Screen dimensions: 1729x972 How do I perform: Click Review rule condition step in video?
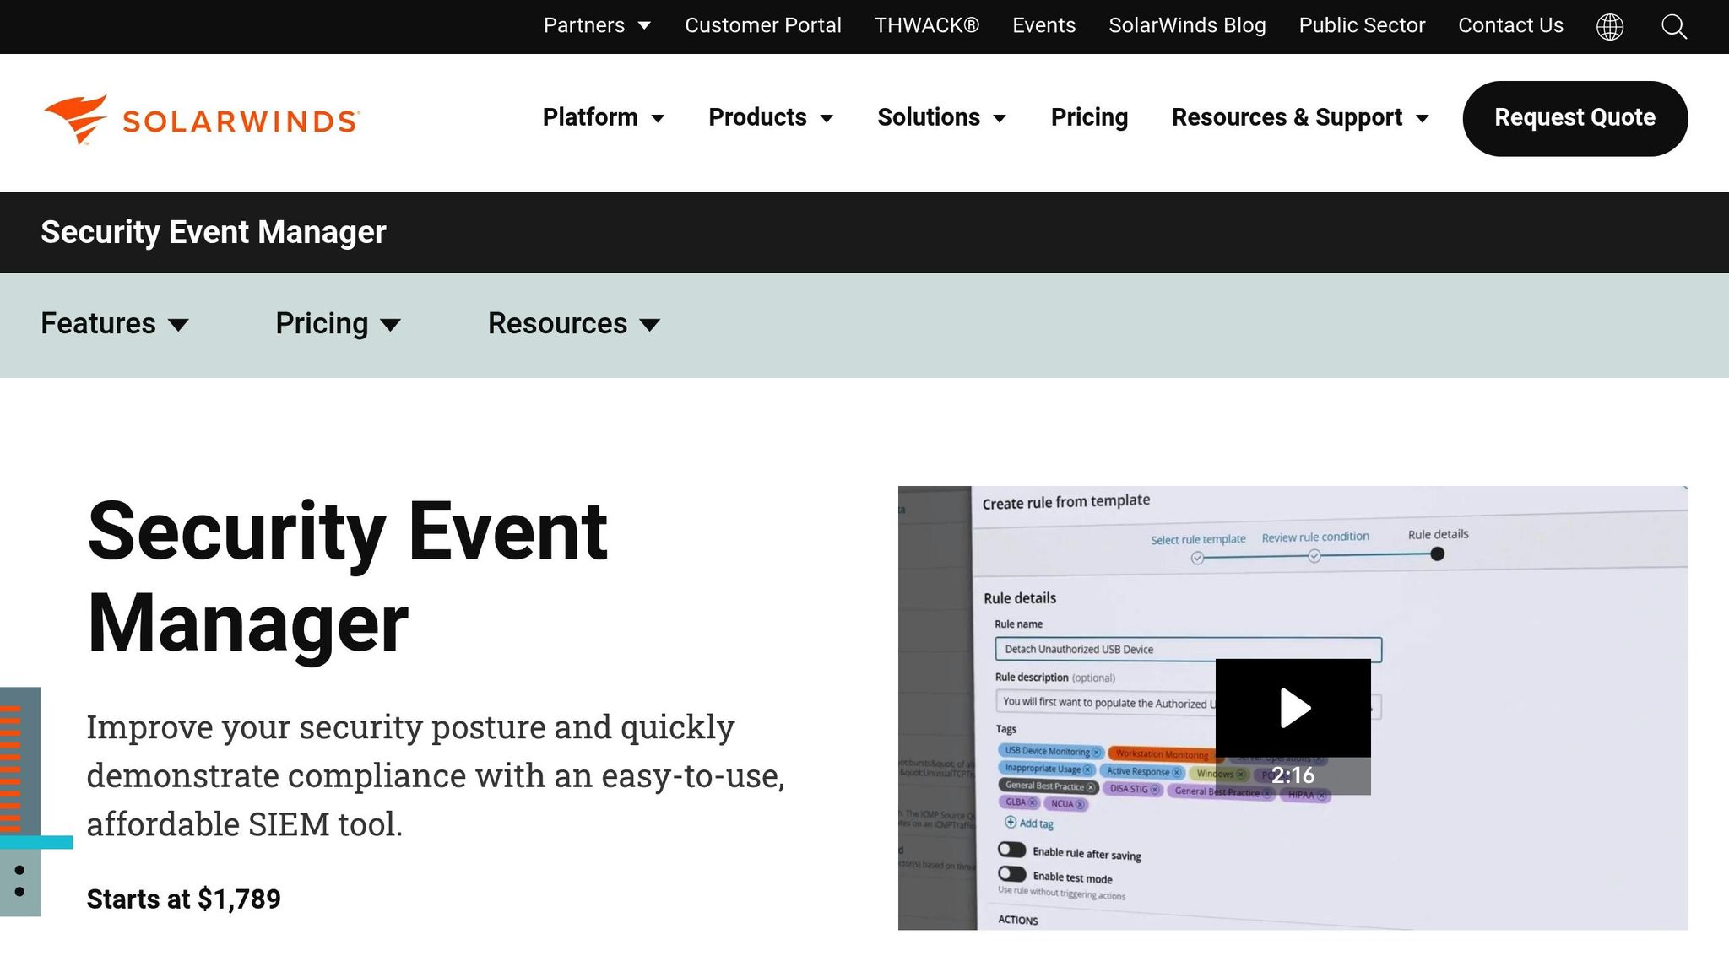[1315, 537]
